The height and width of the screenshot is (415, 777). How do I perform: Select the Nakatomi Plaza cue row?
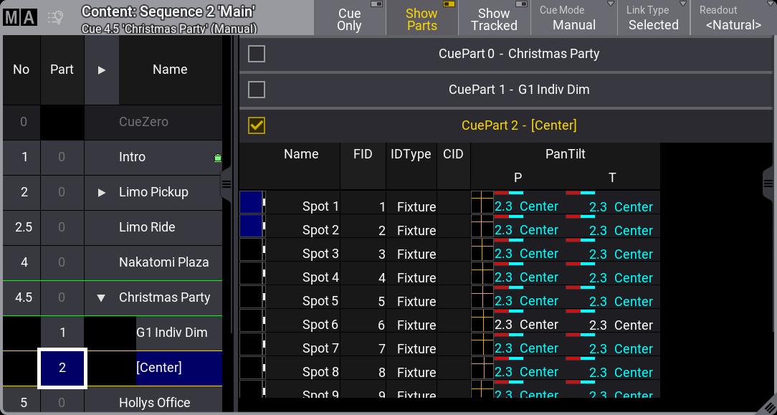pyautogui.click(x=163, y=262)
